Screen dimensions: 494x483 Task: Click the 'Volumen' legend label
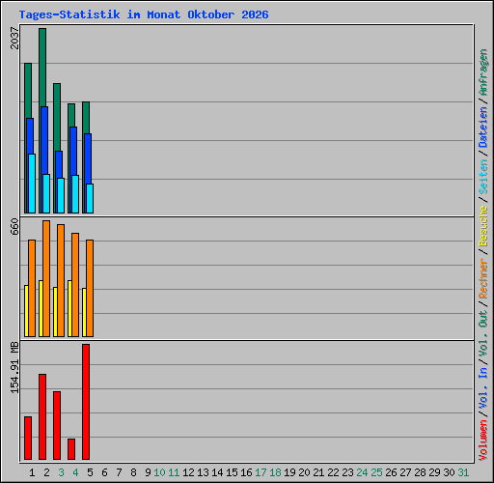click(x=483, y=440)
